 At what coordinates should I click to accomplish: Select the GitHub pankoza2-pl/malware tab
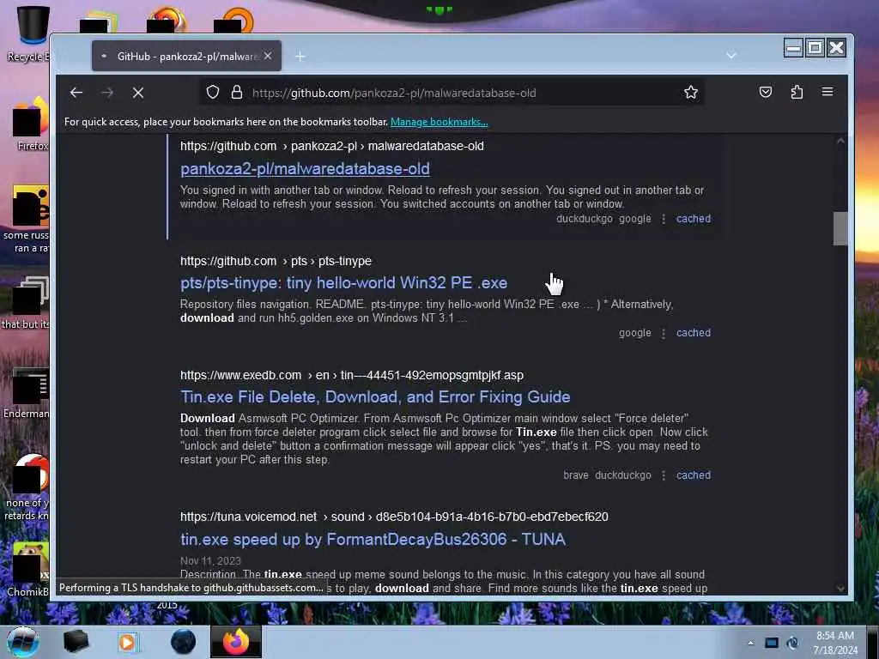coord(186,56)
